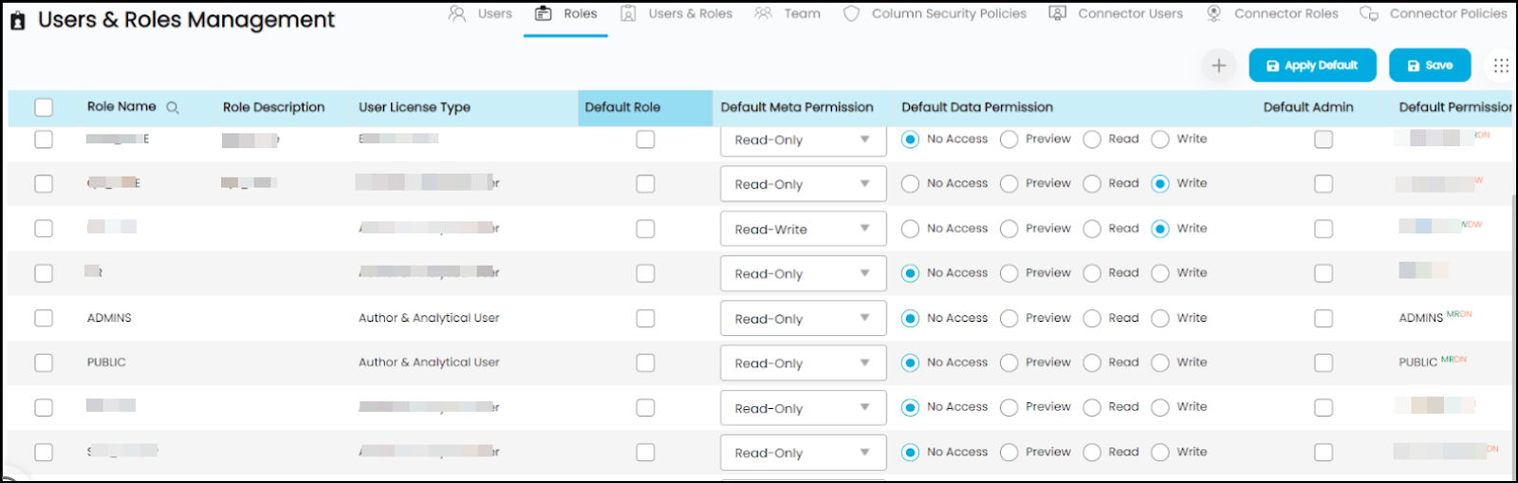The width and height of the screenshot is (1518, 483).
Task: Click the Users tab icon
Action: click(457, 13)
